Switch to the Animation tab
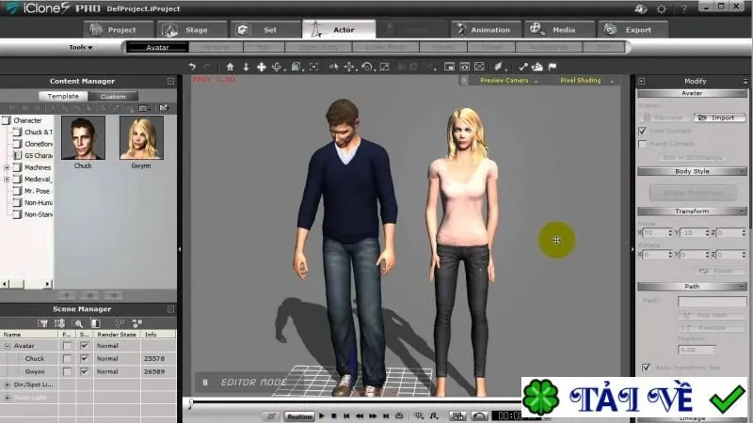 tap(486, 30)
